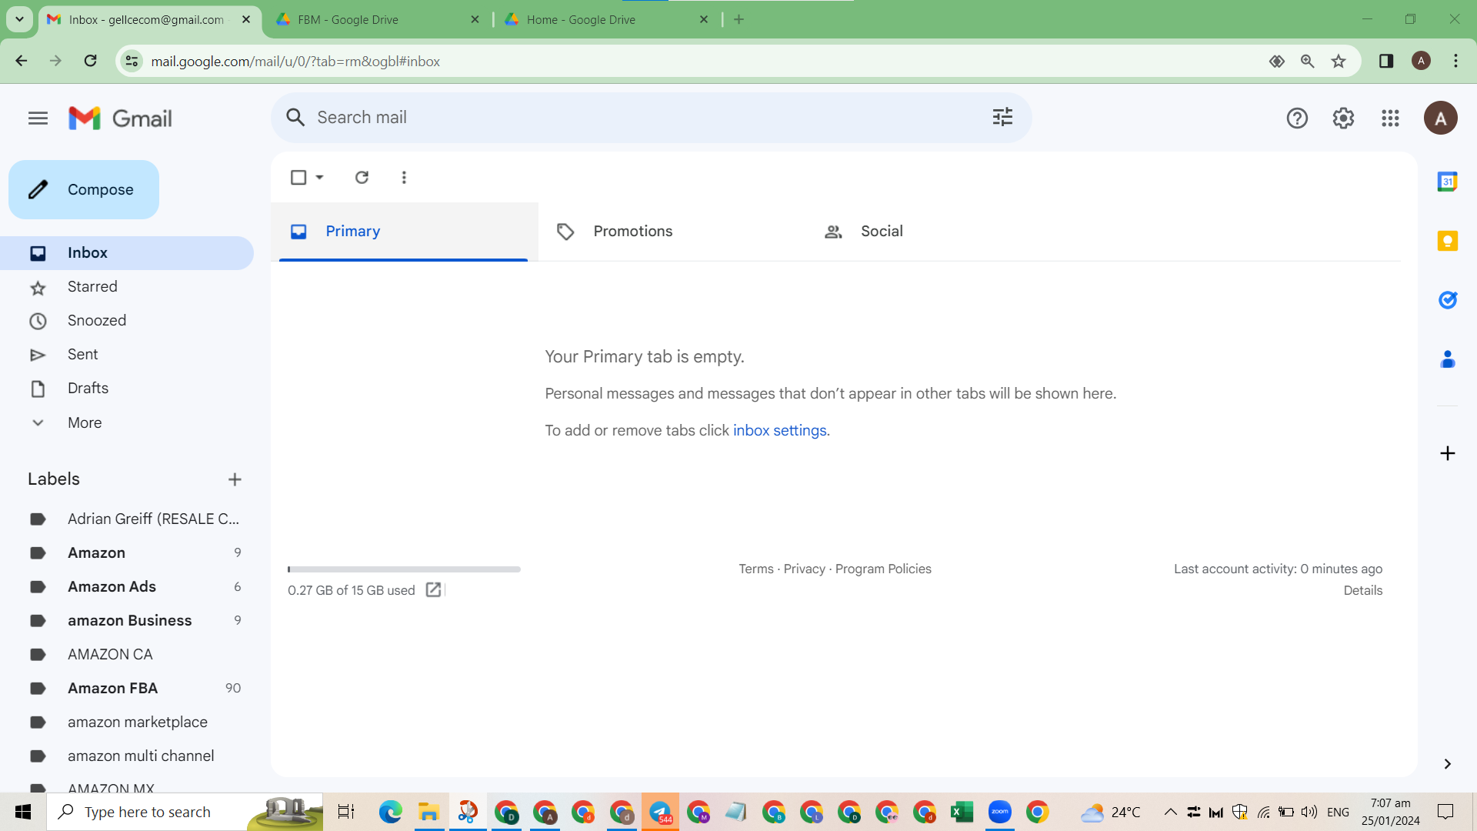Refresh the inbox mail list
This screenshot has height=831, width=1477.
pyautogui.click(x=362, y=178)
